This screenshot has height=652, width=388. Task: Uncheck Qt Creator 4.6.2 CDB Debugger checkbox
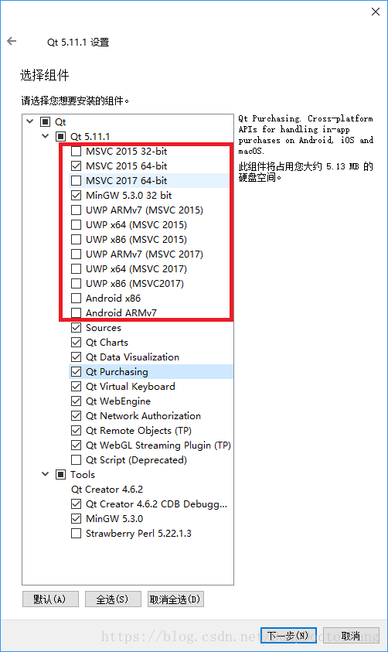[76, 504]
